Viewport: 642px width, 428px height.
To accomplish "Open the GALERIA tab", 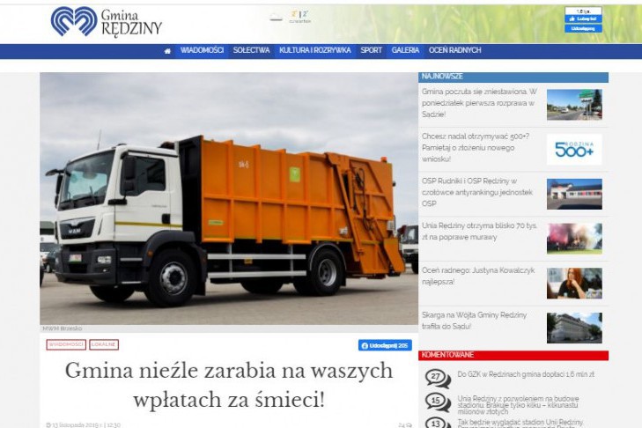I will pyautogui.click(x=405, y=51).
